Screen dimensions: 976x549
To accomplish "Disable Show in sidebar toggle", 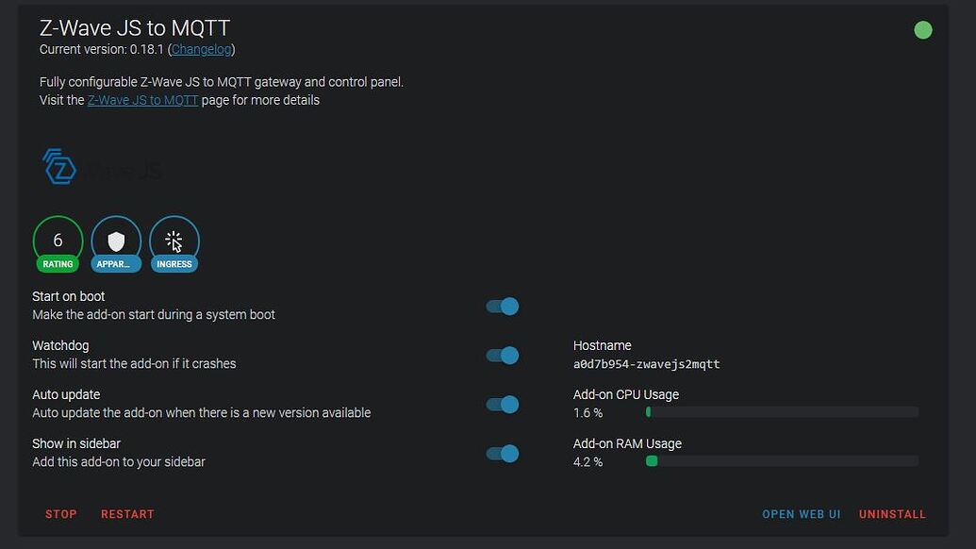I will pyautogui.click(x=503, y=454).
